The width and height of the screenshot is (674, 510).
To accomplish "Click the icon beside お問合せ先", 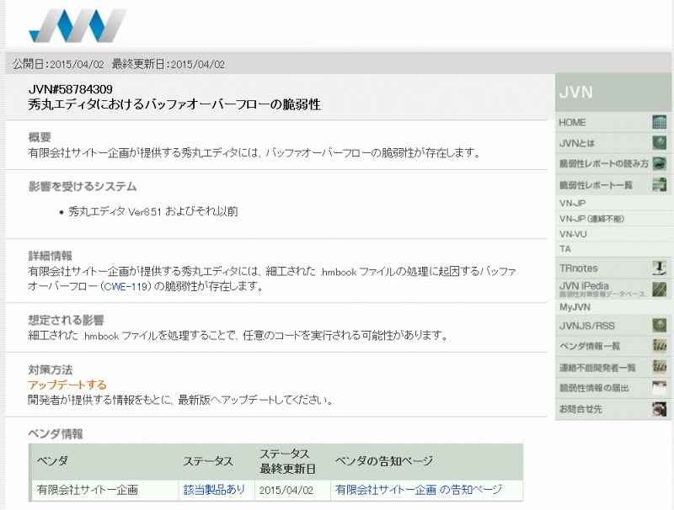I will coord(659,409).
